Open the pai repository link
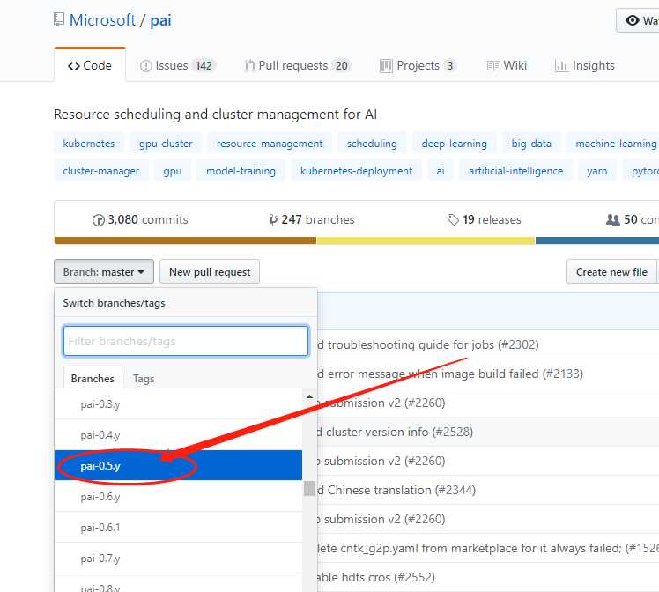This screenshot has width=659, height=592. tap(160, 20)
